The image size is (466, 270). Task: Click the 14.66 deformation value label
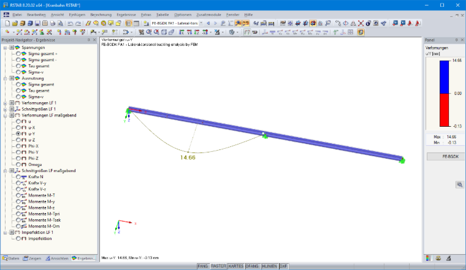[188, 157]
